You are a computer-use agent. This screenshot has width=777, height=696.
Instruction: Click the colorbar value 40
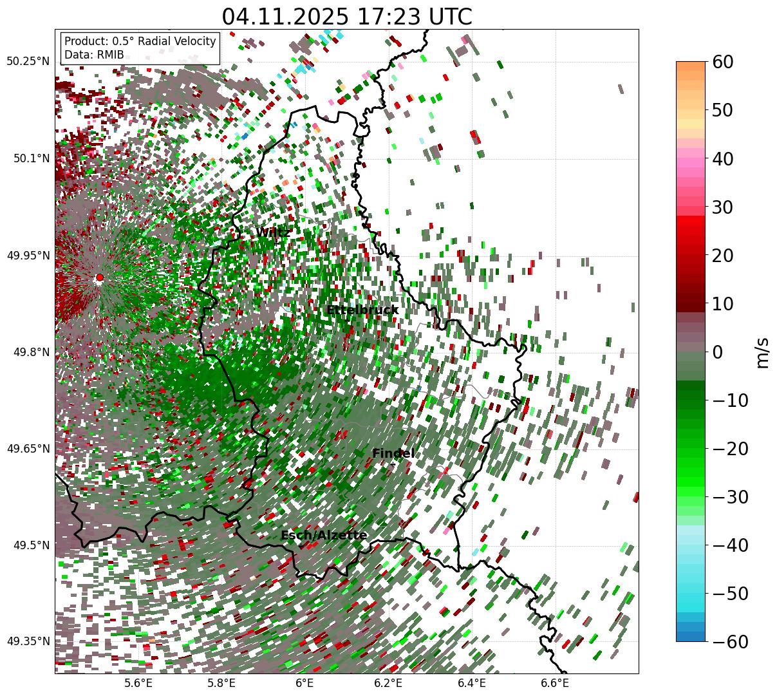(x=722, y=158)
